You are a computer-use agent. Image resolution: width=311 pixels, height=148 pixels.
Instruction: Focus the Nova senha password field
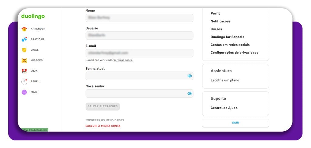139,93
